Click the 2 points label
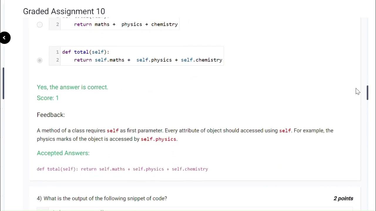This screenshot has height=211, width=376. point(343,198)
